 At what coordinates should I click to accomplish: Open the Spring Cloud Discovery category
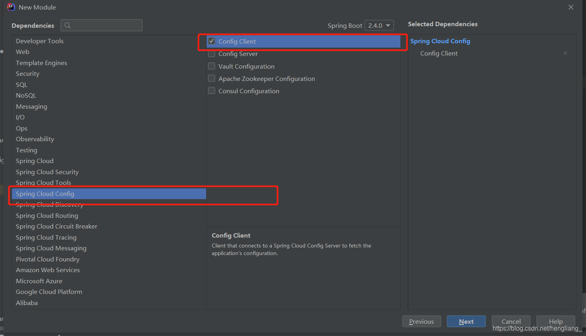tap(109, 204)
